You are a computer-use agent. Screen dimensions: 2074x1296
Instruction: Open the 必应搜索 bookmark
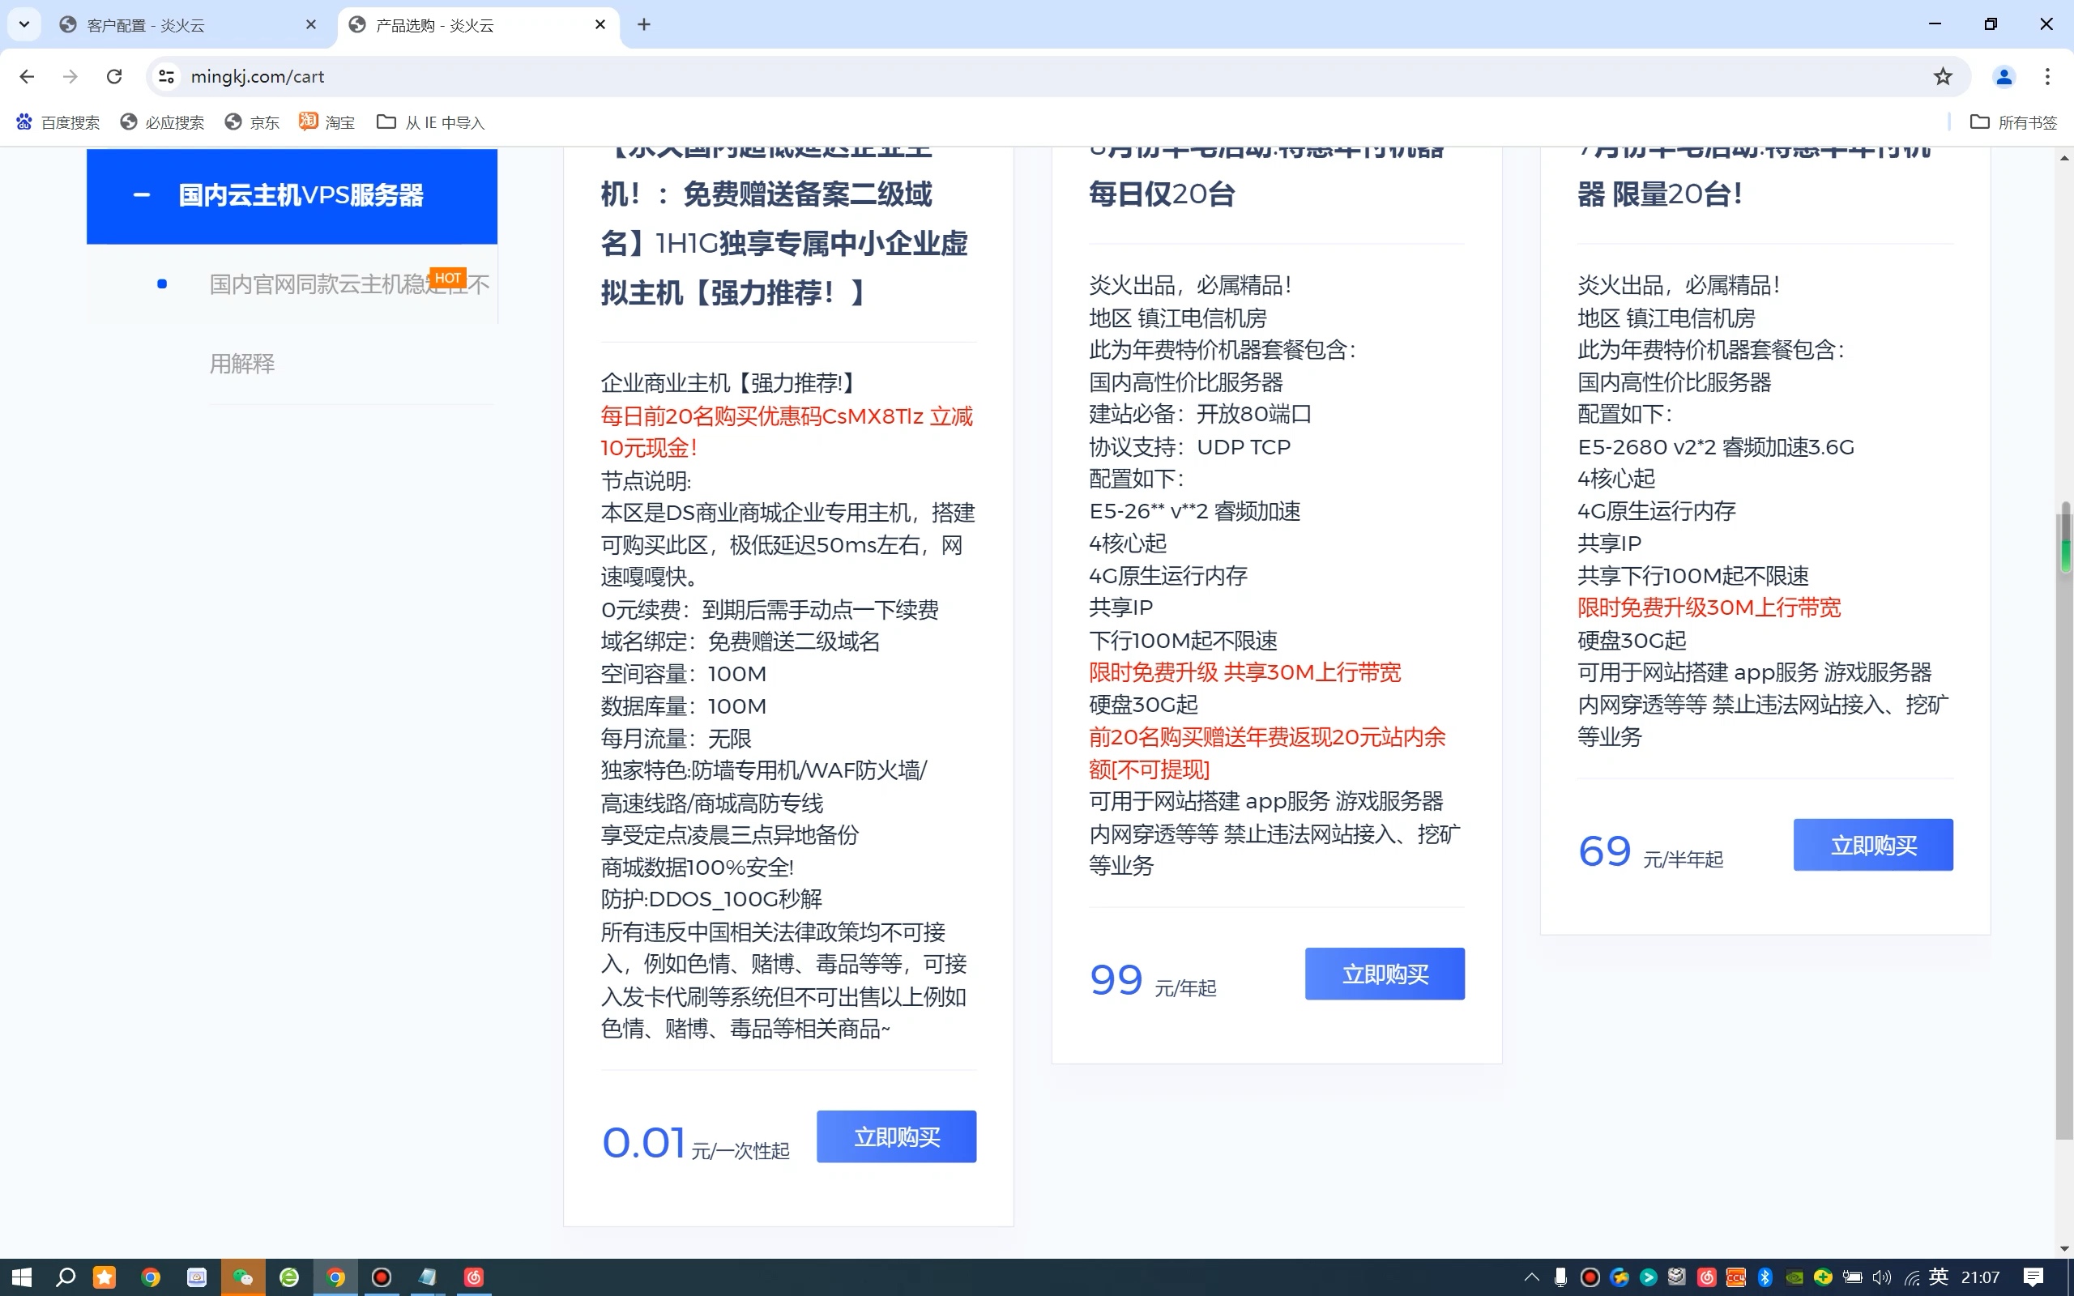click(162, 122)
